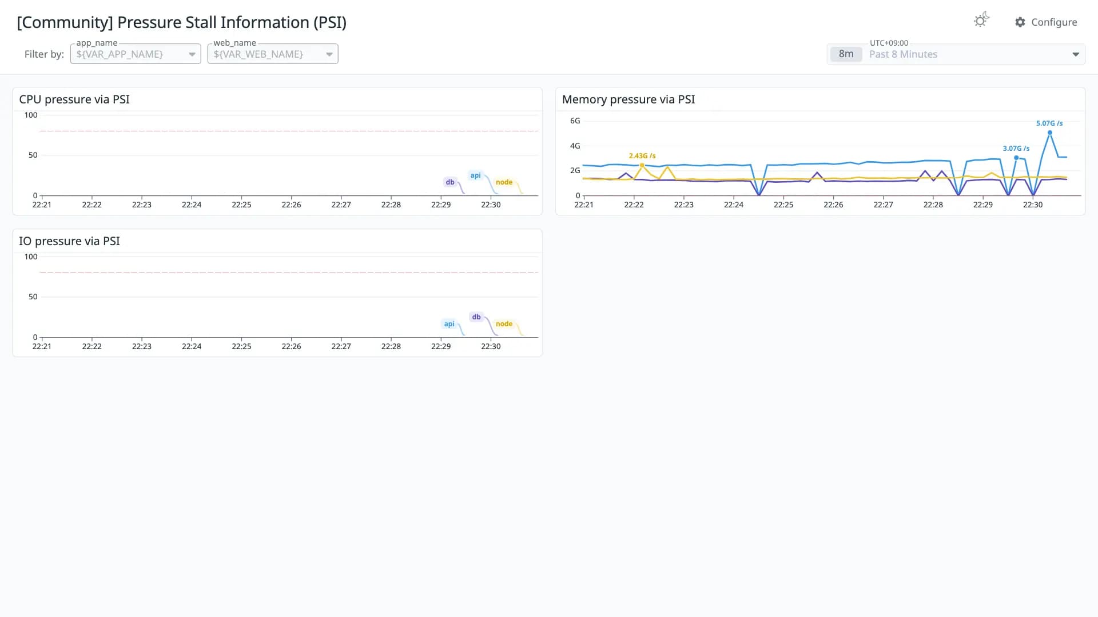Click the api label in IO chart
This screenshot has width=1098, height=617.
click(449, 324)
